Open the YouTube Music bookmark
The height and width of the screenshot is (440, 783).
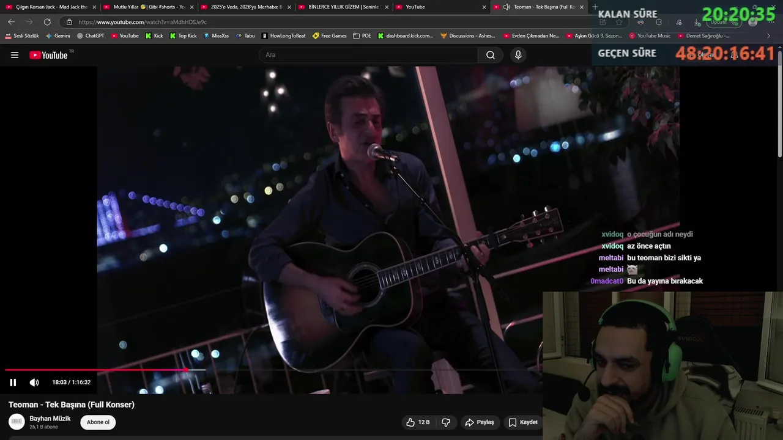point(650,36)
